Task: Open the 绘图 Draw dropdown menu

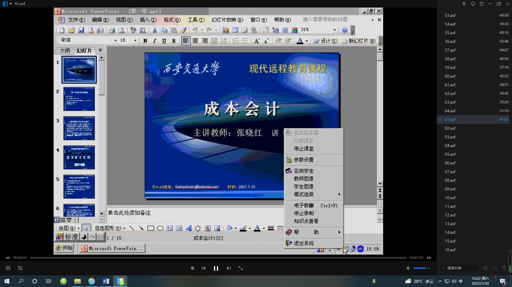Action: [x=69, y=228]
